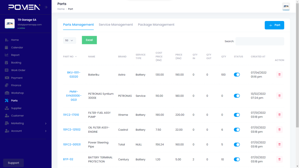This screenshot has width=299, height=168.
Task: Click the Finance coins icon
Action: coord(7,85)
